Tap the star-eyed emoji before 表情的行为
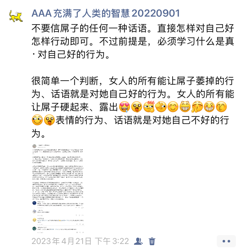Image resolution: width=242 pixels, height=250 pixels. 49,120
